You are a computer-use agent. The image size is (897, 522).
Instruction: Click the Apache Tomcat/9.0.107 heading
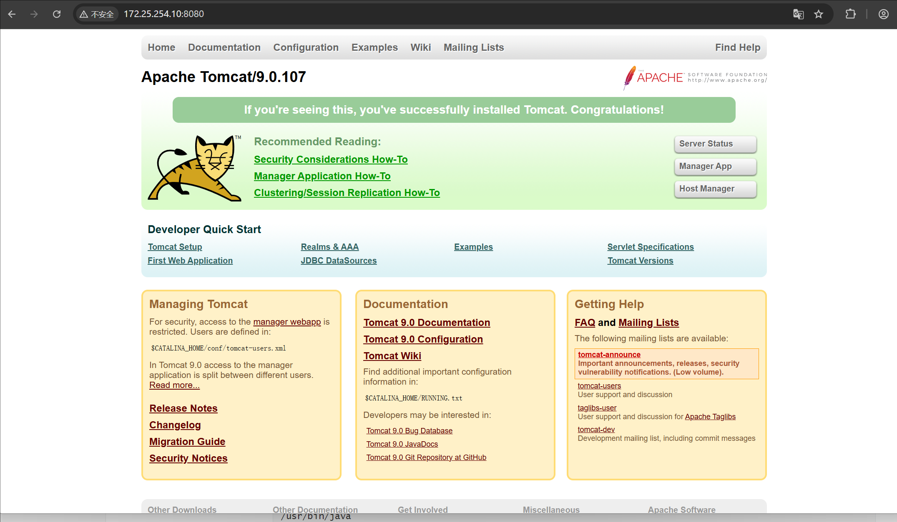click(x=224, y=77)
